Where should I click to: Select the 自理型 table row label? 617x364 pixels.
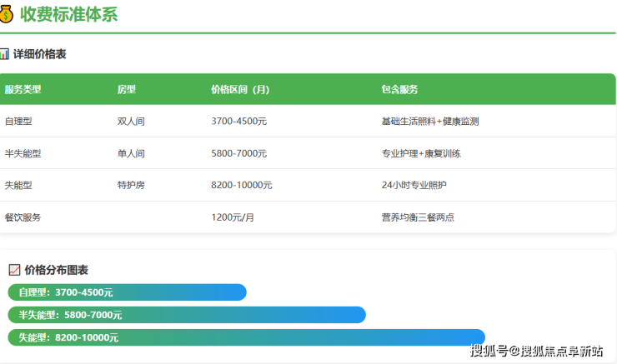coord(18,122)
